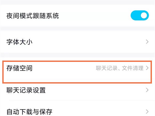
Task: Tap the 夜间模式跟随系统 label text
Action: [x=33, y=16]
